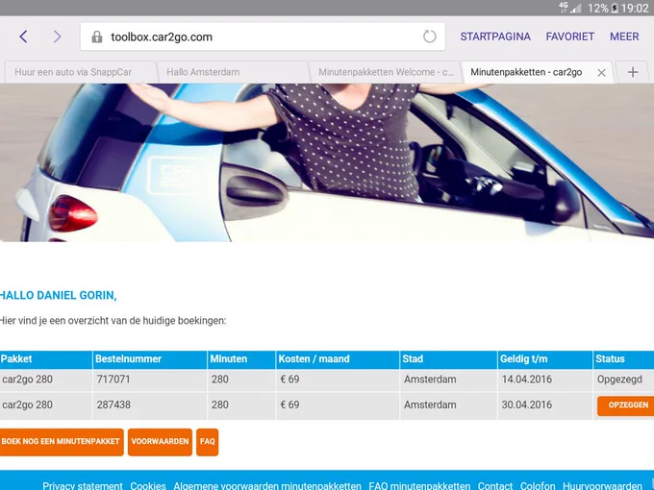Go back with the browser back arrow

[23, 37]
